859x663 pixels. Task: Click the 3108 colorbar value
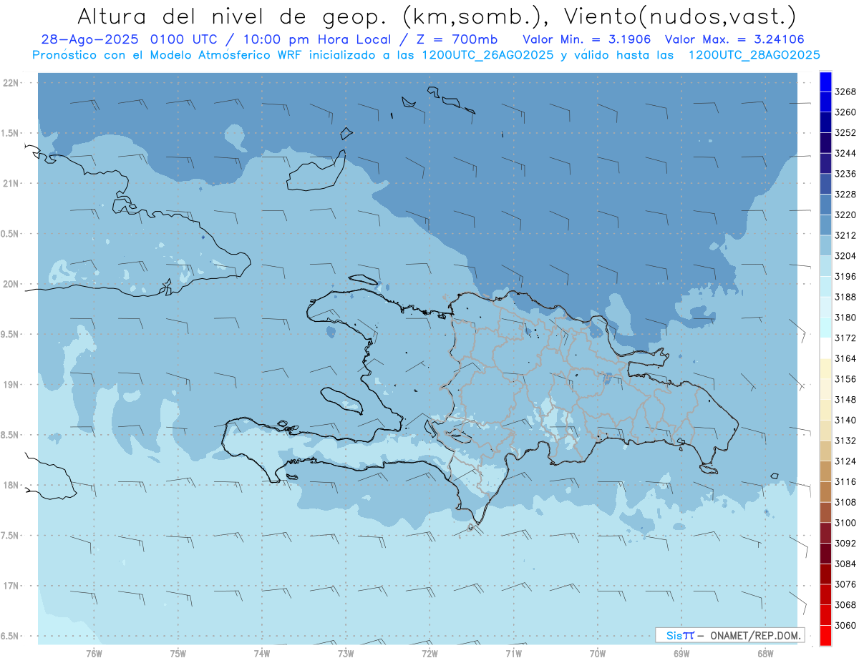(845, 502)
